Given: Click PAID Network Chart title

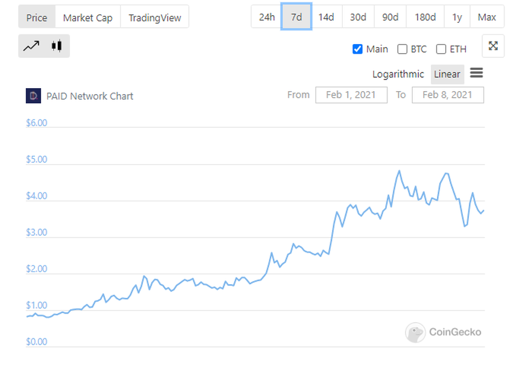Looking at the screenshot, I should pos(90,96).
